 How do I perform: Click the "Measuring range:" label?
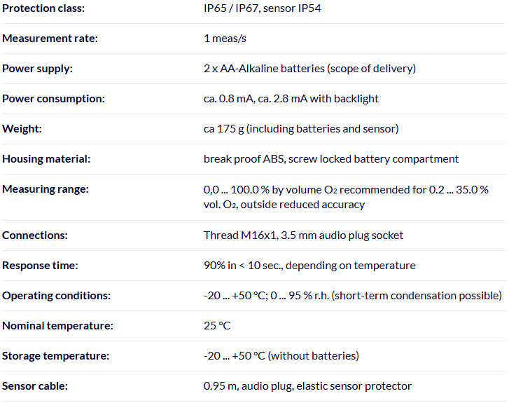45,189
